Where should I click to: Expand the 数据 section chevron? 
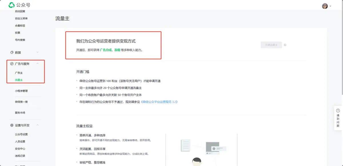click(37, 52)
